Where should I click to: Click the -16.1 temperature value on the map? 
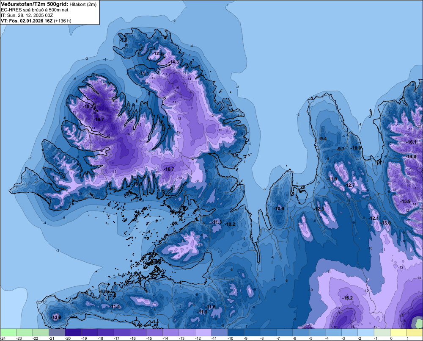(x=412, y=142)
